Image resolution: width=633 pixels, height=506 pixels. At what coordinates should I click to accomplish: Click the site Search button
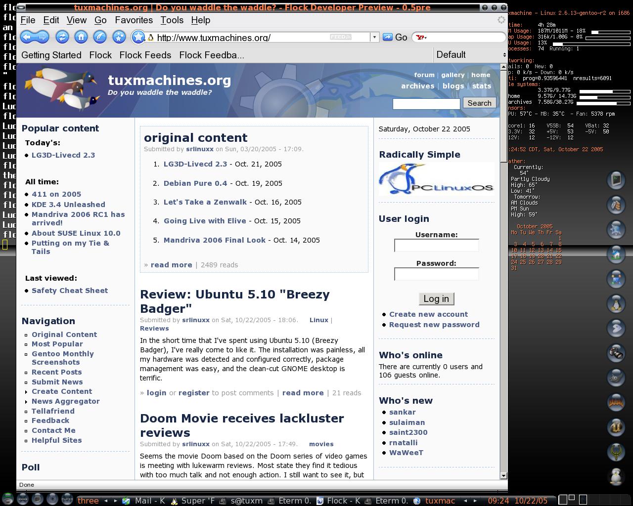click(x=479, y=103)
